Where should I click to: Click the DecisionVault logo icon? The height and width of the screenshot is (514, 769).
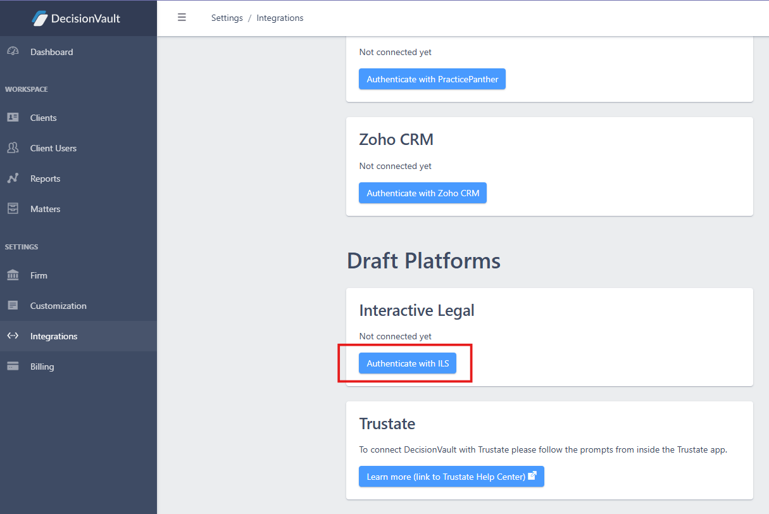pos(40,18)
